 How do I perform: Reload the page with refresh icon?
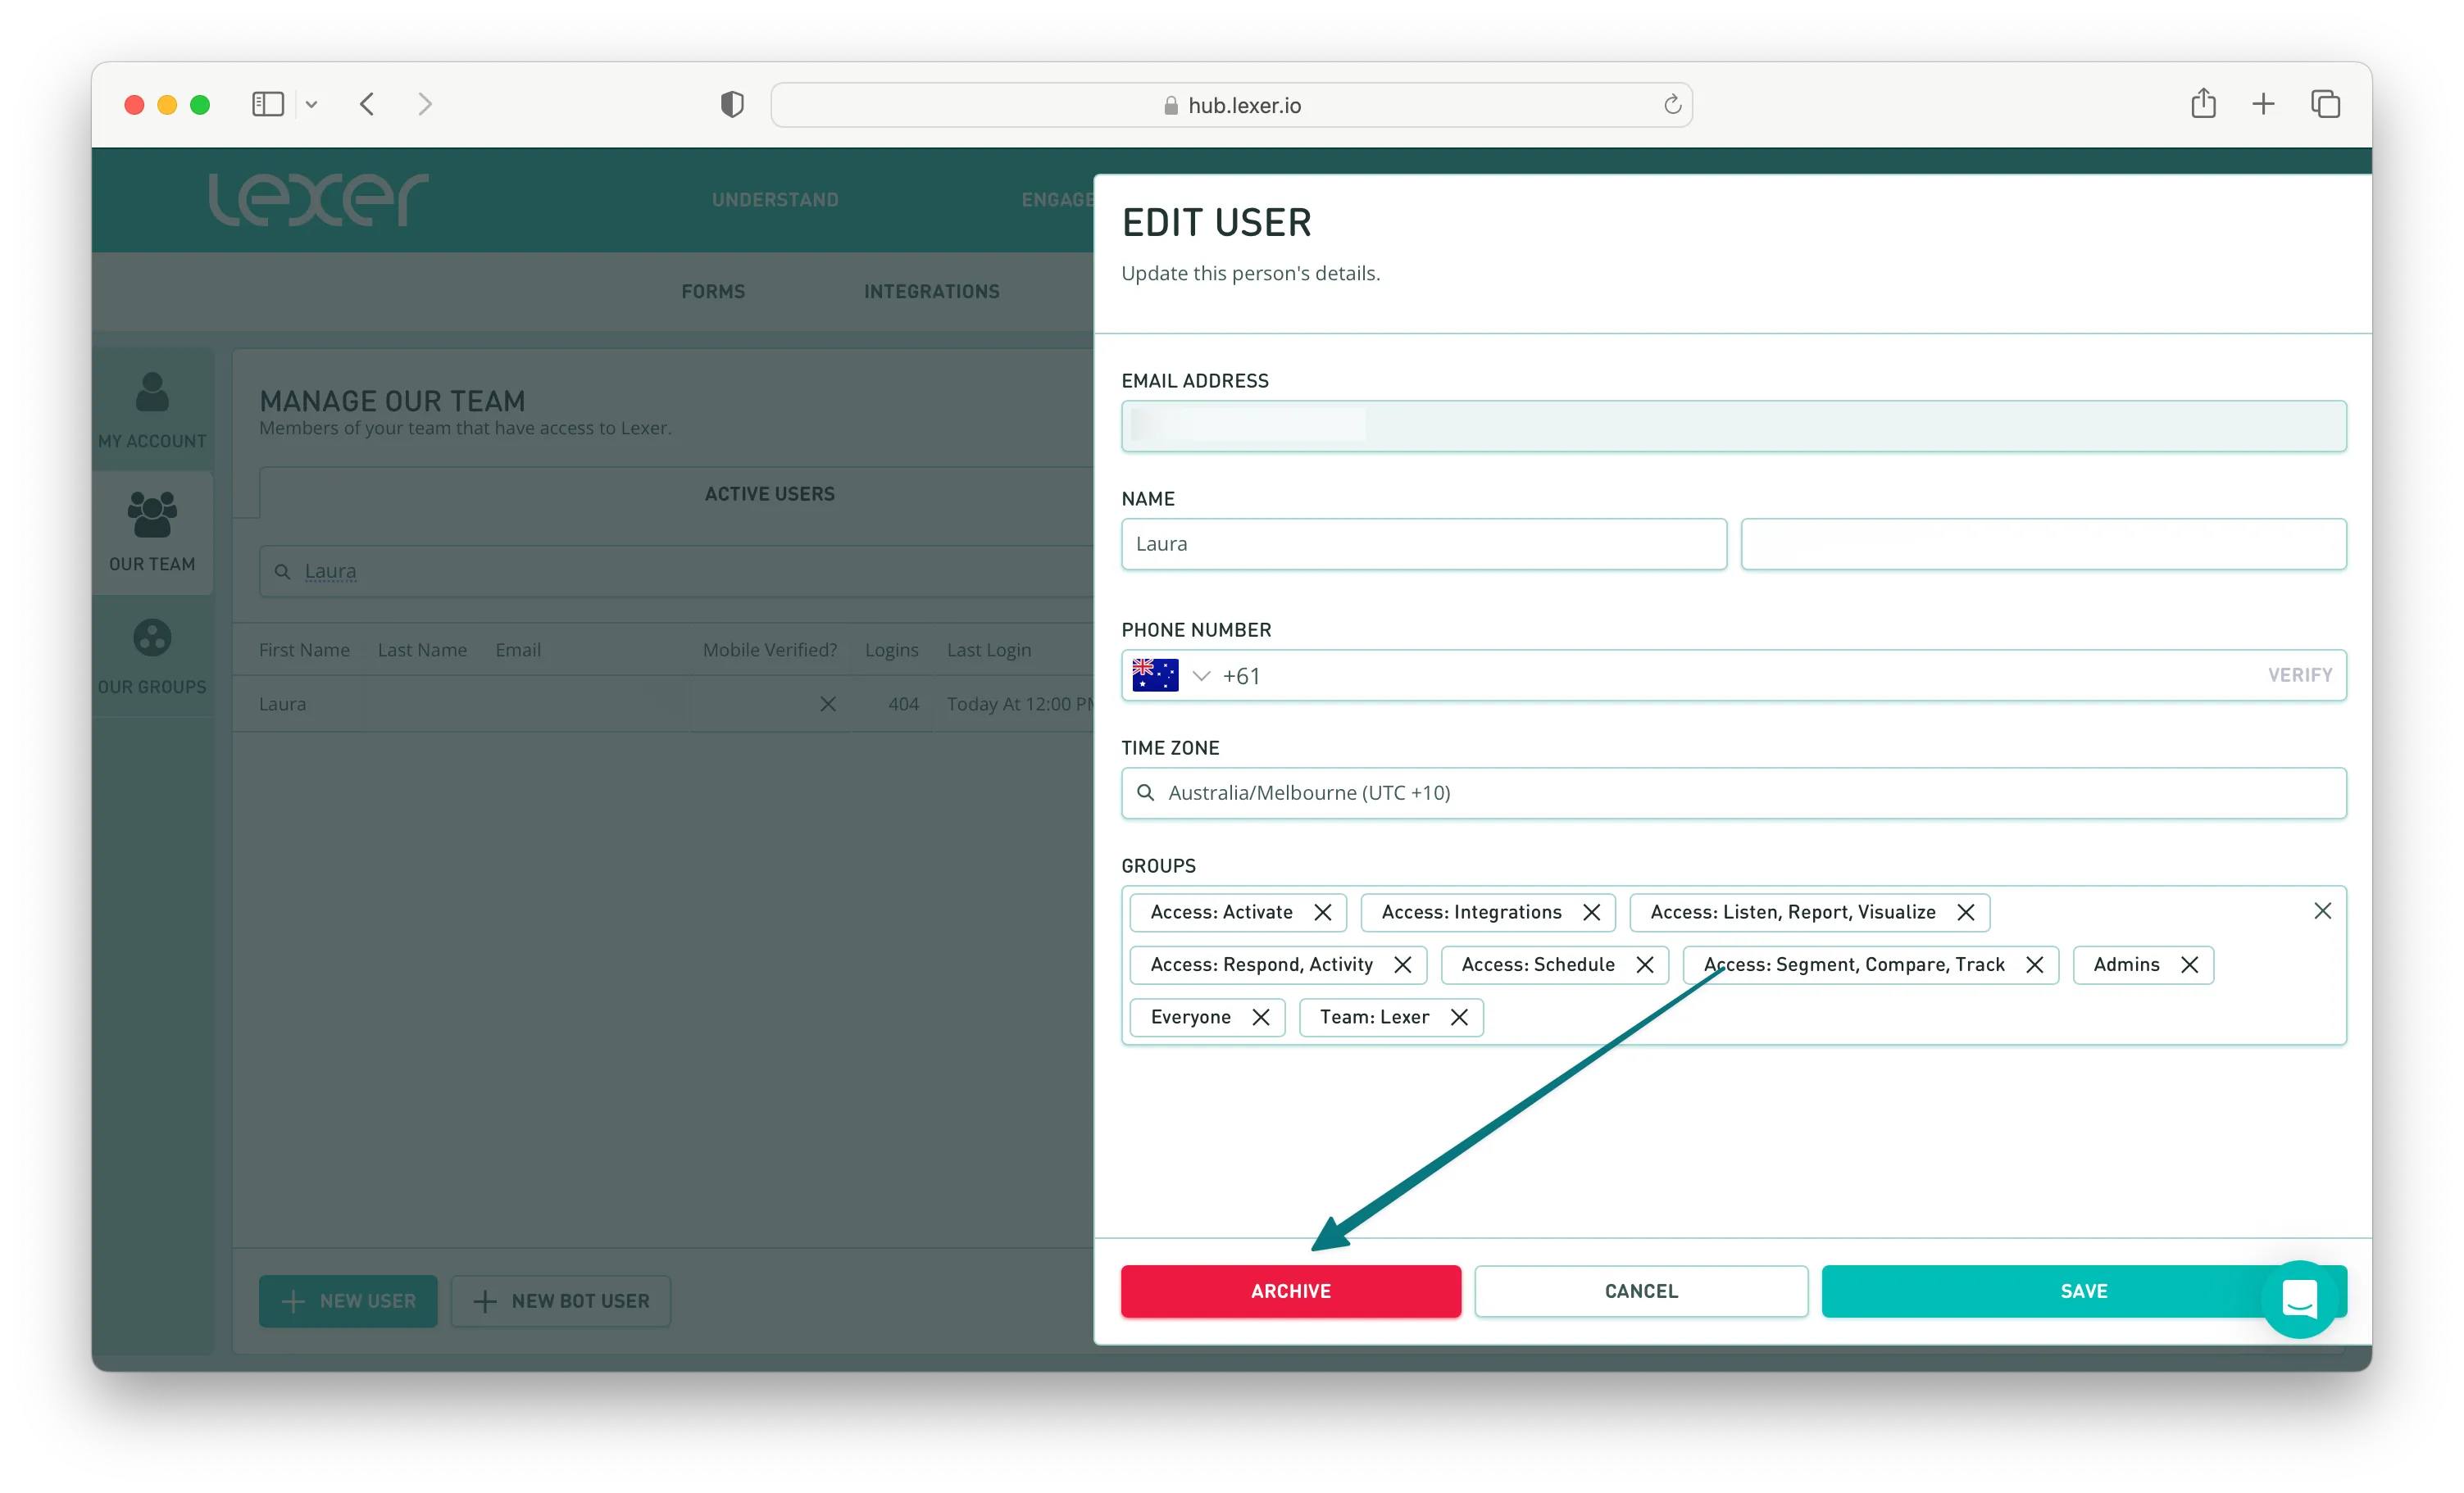click(1672, 105)
